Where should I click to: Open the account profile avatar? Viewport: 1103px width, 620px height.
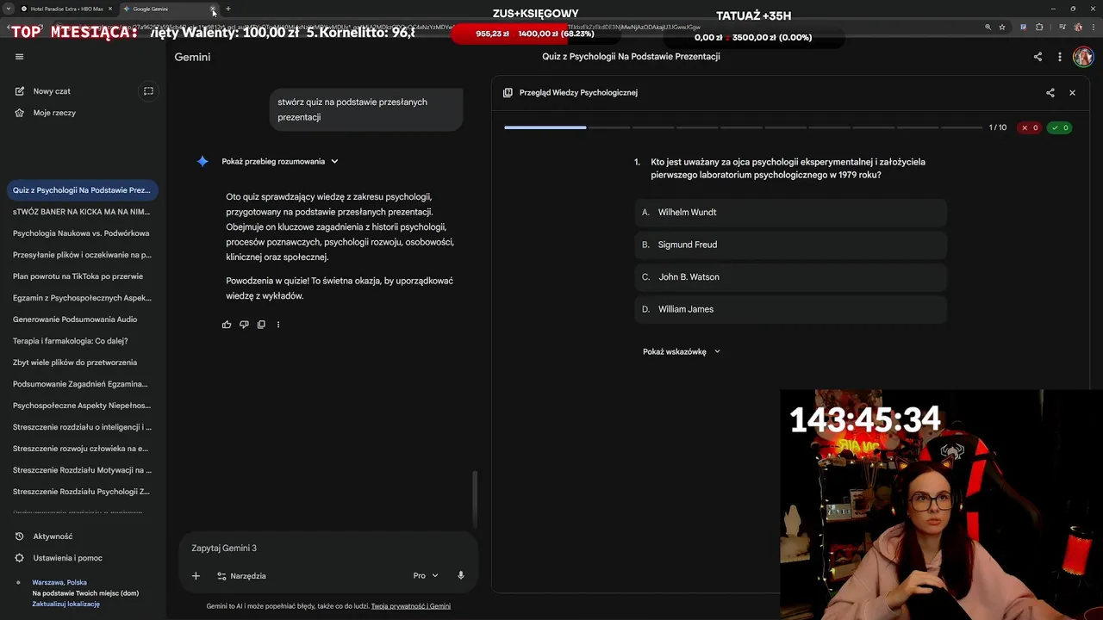pos(1083,57)
